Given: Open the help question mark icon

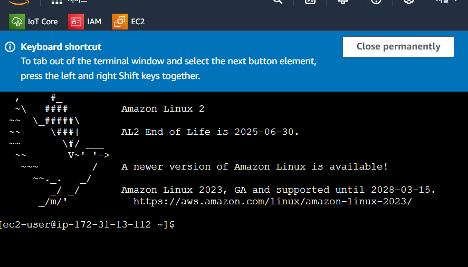Looking at the screenshot, I should [376, 2].
